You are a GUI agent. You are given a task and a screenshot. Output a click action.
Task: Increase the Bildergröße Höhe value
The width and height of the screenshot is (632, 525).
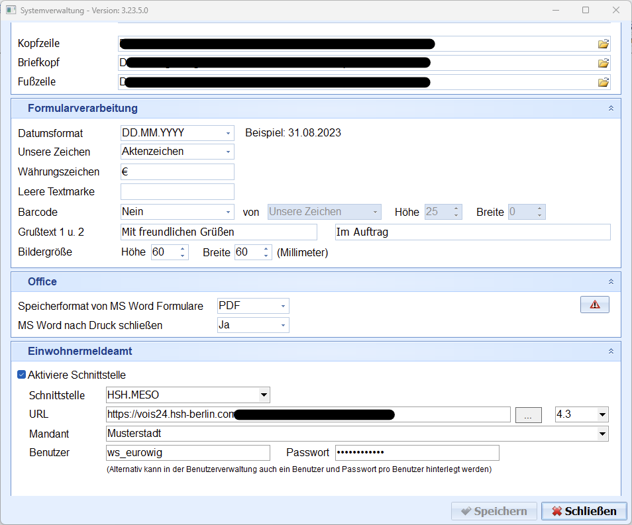(x=183, y=249)
